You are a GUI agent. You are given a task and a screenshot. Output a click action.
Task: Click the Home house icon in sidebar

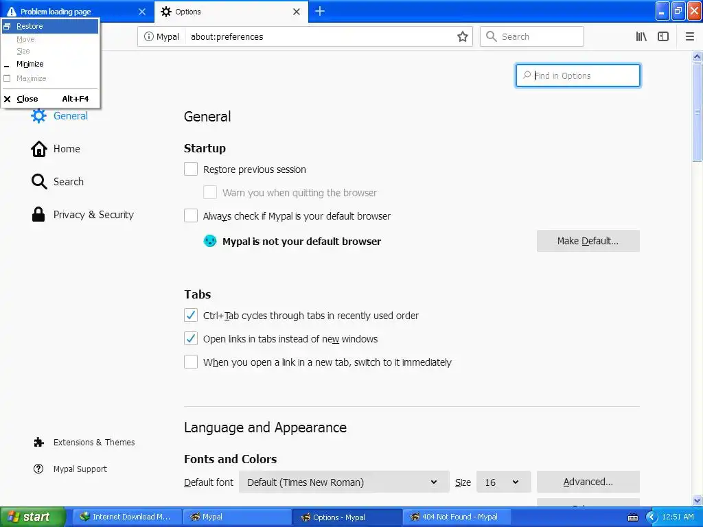(38, 149)
